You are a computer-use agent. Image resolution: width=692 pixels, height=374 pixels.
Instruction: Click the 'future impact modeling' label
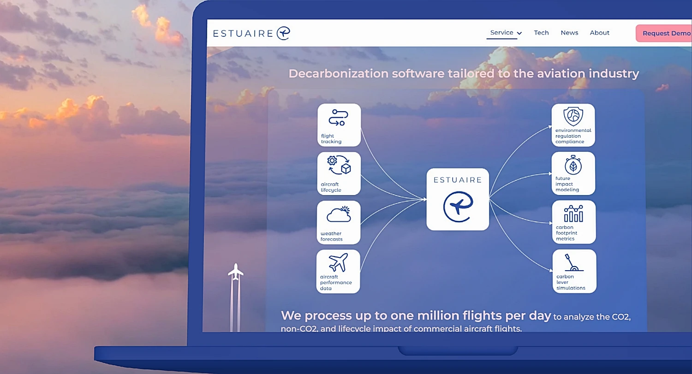(x=567, y=184)
